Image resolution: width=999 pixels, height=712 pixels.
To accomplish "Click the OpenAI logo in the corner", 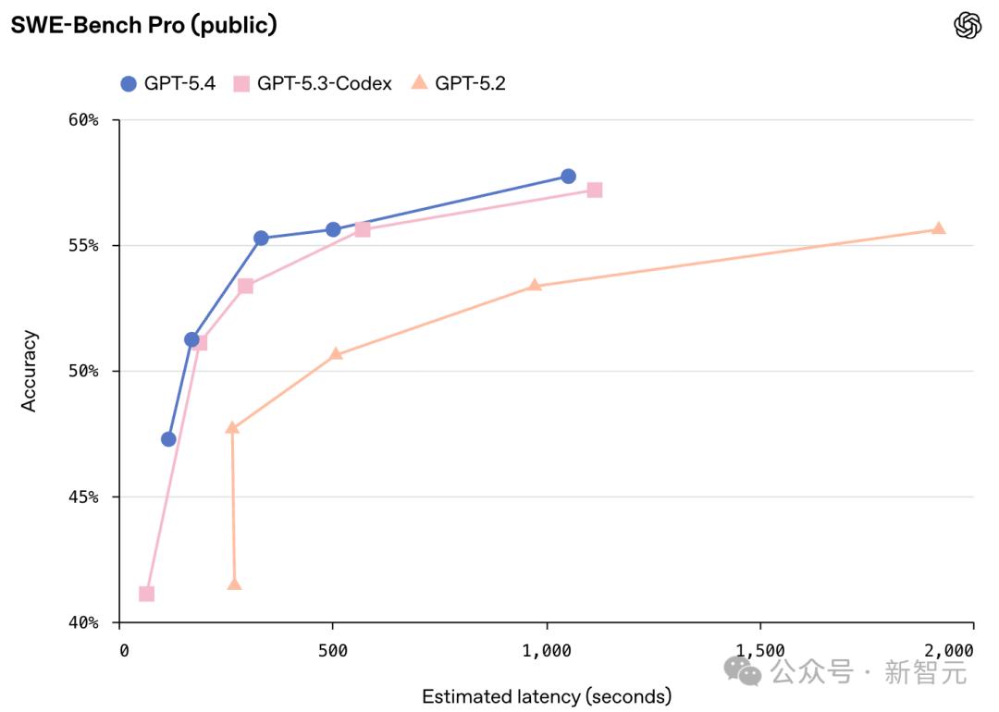I will coord(968,26).
